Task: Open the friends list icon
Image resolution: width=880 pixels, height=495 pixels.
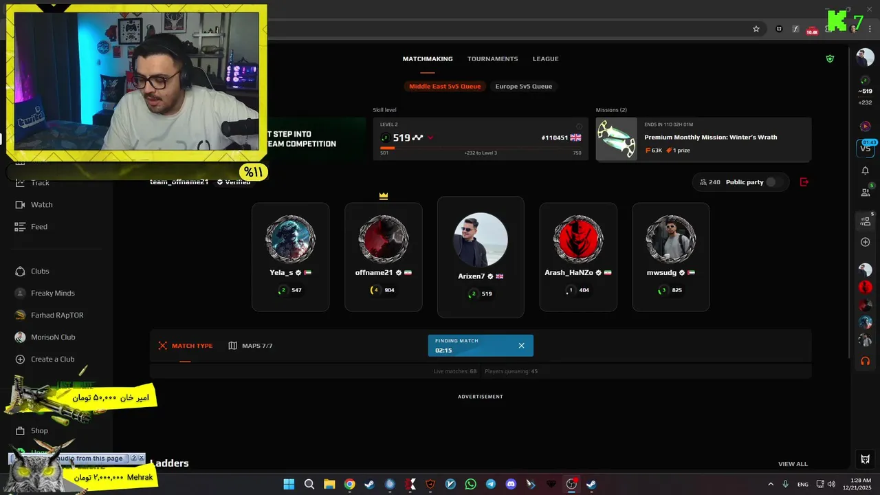Action: pyautogui.click(x=865, y=192)
